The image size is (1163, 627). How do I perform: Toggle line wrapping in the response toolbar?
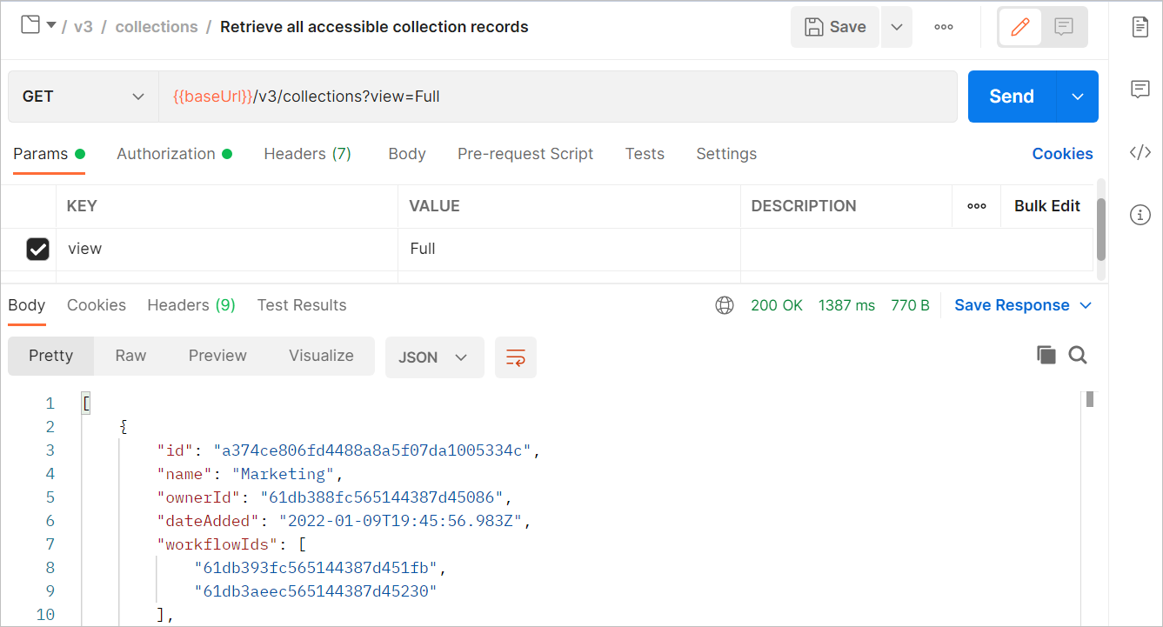[516, 357]
